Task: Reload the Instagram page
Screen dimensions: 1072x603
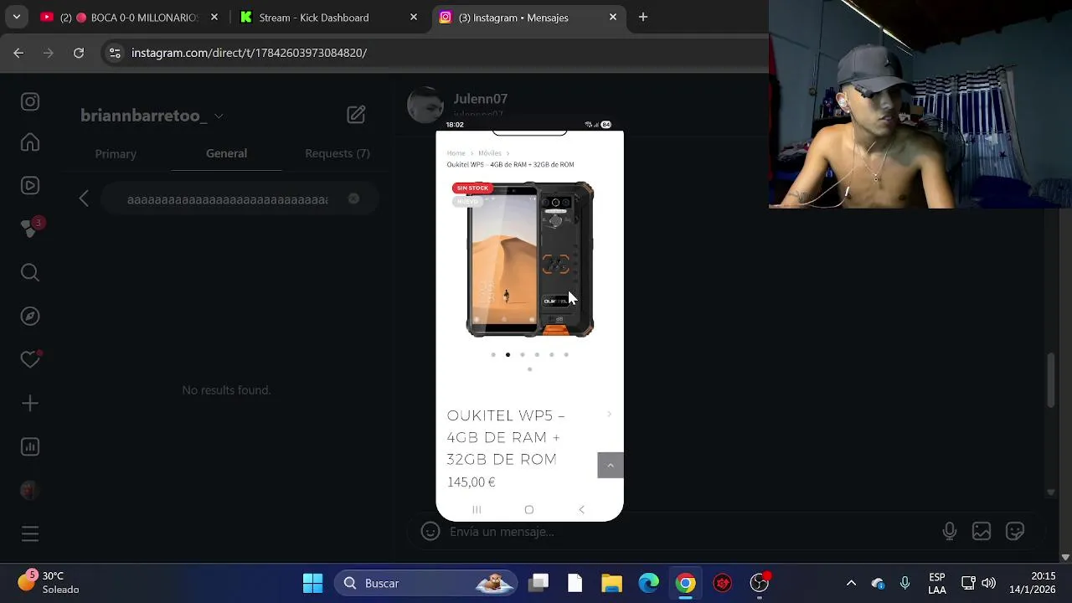Action: click(79, 53)
